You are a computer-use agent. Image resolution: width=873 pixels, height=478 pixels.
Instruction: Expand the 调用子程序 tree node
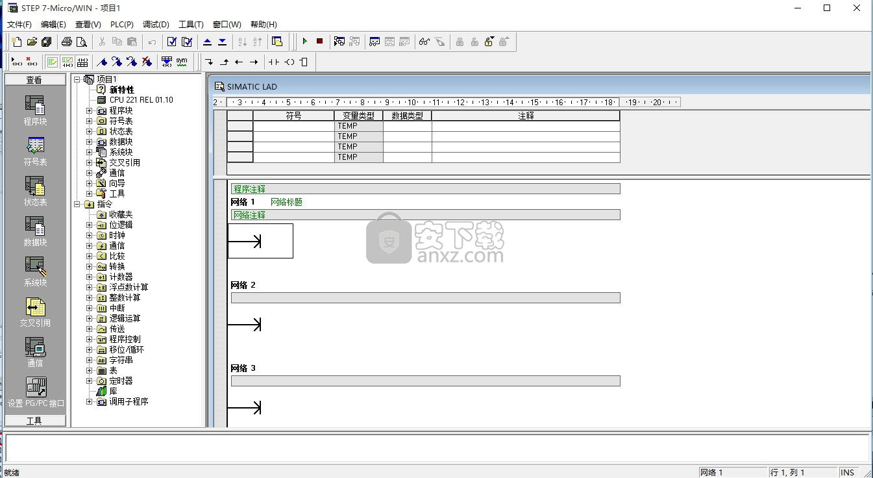pos(90,401)
